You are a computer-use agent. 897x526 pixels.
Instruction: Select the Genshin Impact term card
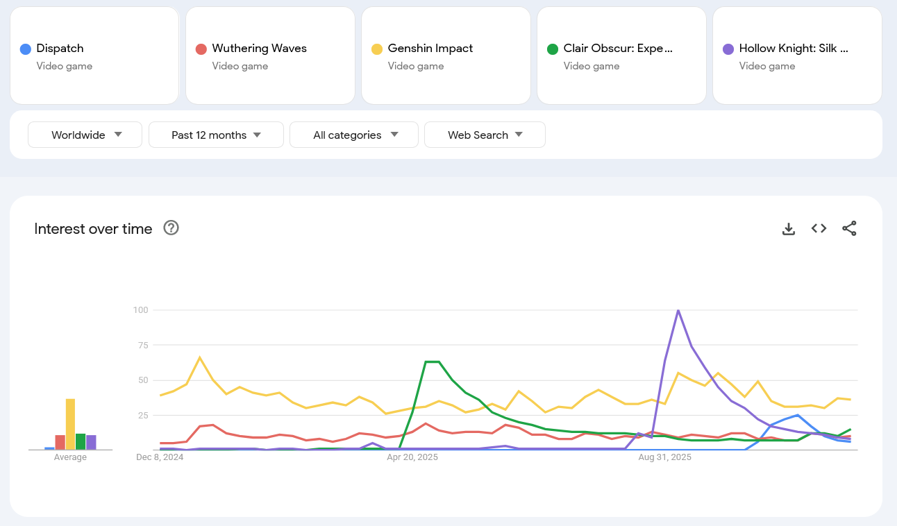pos(446,56)
